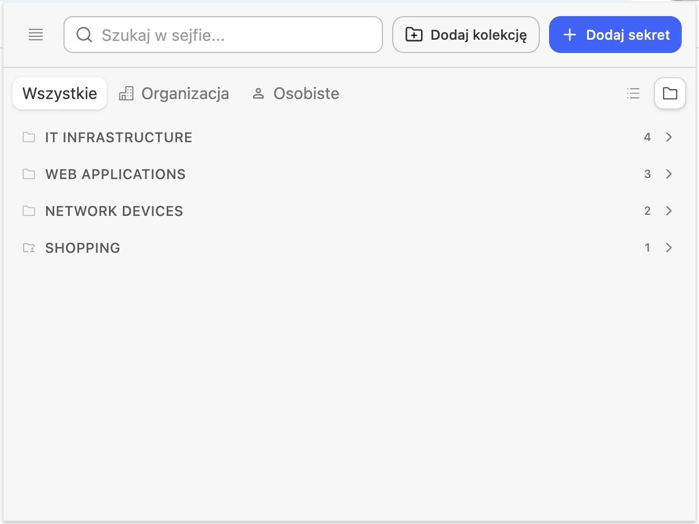Image resolution: width=699 pixels, height=524 pixels.
Task: Click the count 1 beside SHOPPING
Action: click(x=648, y=248)
